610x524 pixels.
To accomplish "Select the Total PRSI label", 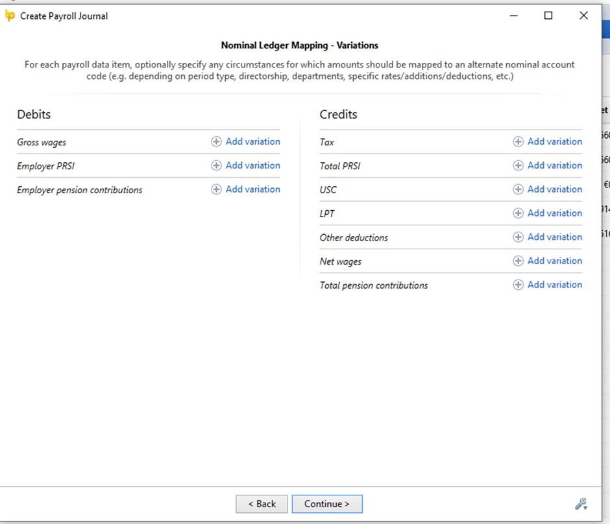I will click(340, 166).
